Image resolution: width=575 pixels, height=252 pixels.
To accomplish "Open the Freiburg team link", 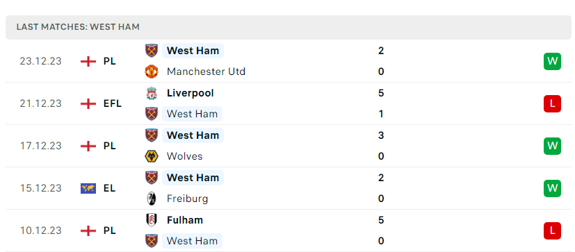I will coord(187,199).
